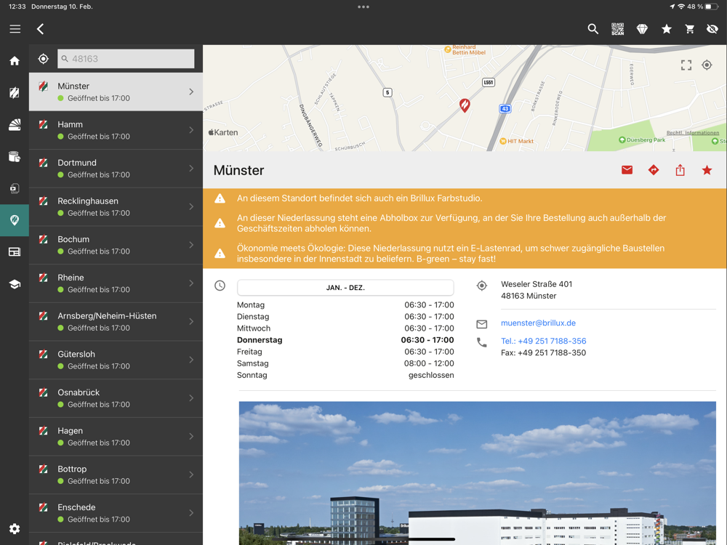Tap the Abholbox availability notice
Screen dimensions: 727x545
click(x=451, y=223)
